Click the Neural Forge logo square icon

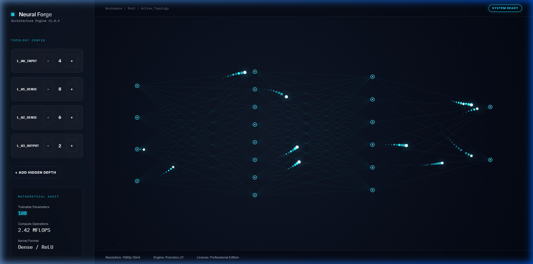coord(12,14)
